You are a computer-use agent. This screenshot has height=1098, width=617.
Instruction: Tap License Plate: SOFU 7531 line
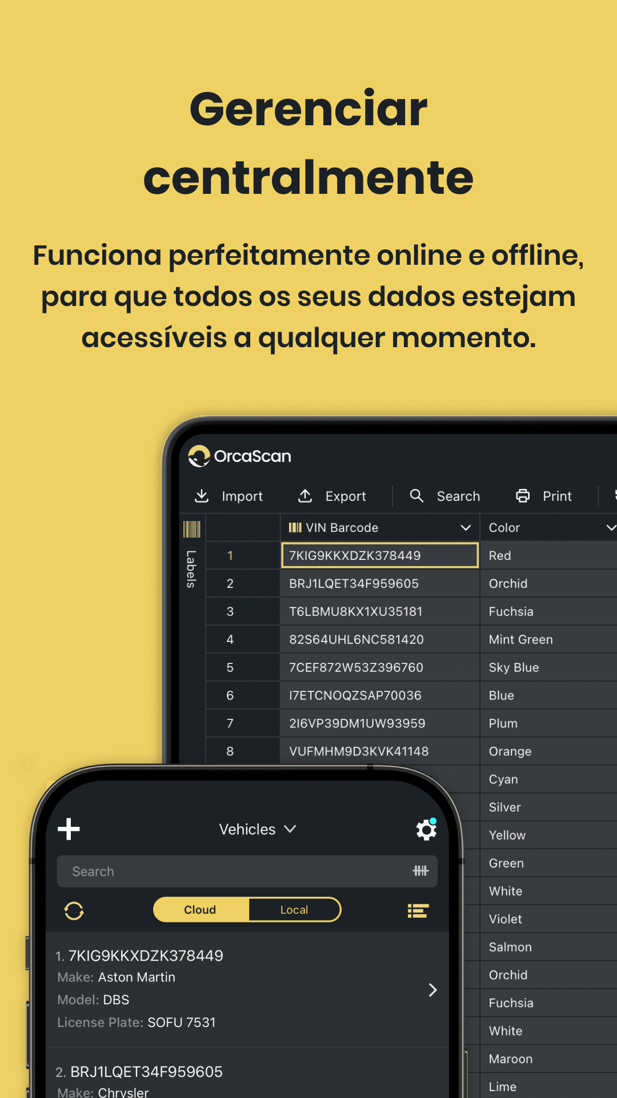pos(137,1023)
